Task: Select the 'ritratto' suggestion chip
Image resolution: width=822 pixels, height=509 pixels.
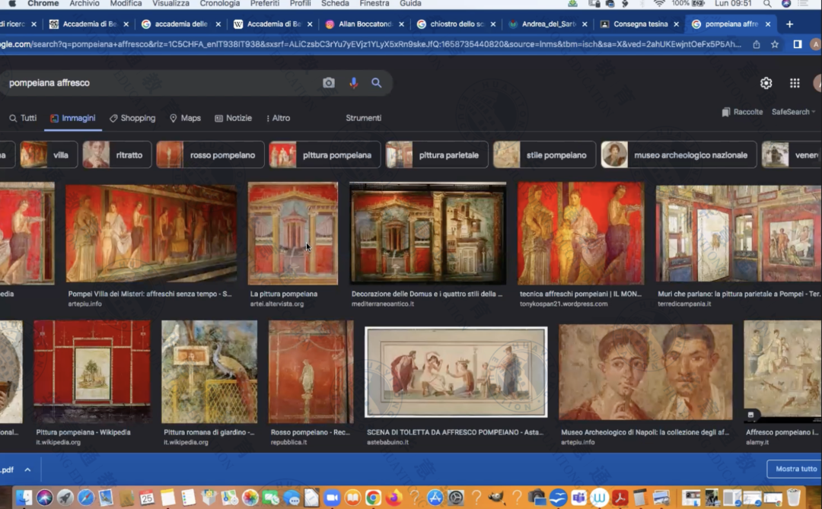Action: 117,154
